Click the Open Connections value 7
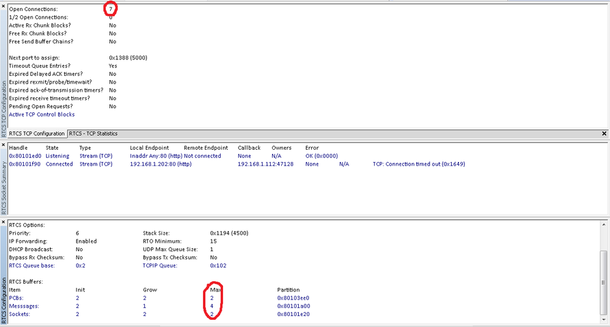610x327 pixels. (x=111, y=9)
